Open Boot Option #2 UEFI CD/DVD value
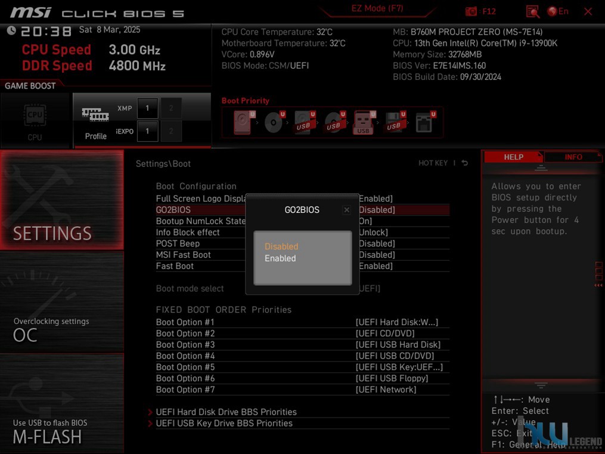The width and height of the screenshot is (605, 454). click(384, 333)
